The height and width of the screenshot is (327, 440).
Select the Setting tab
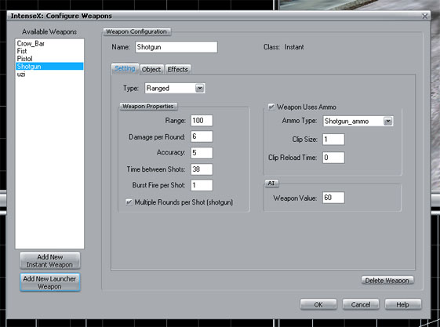125,68
